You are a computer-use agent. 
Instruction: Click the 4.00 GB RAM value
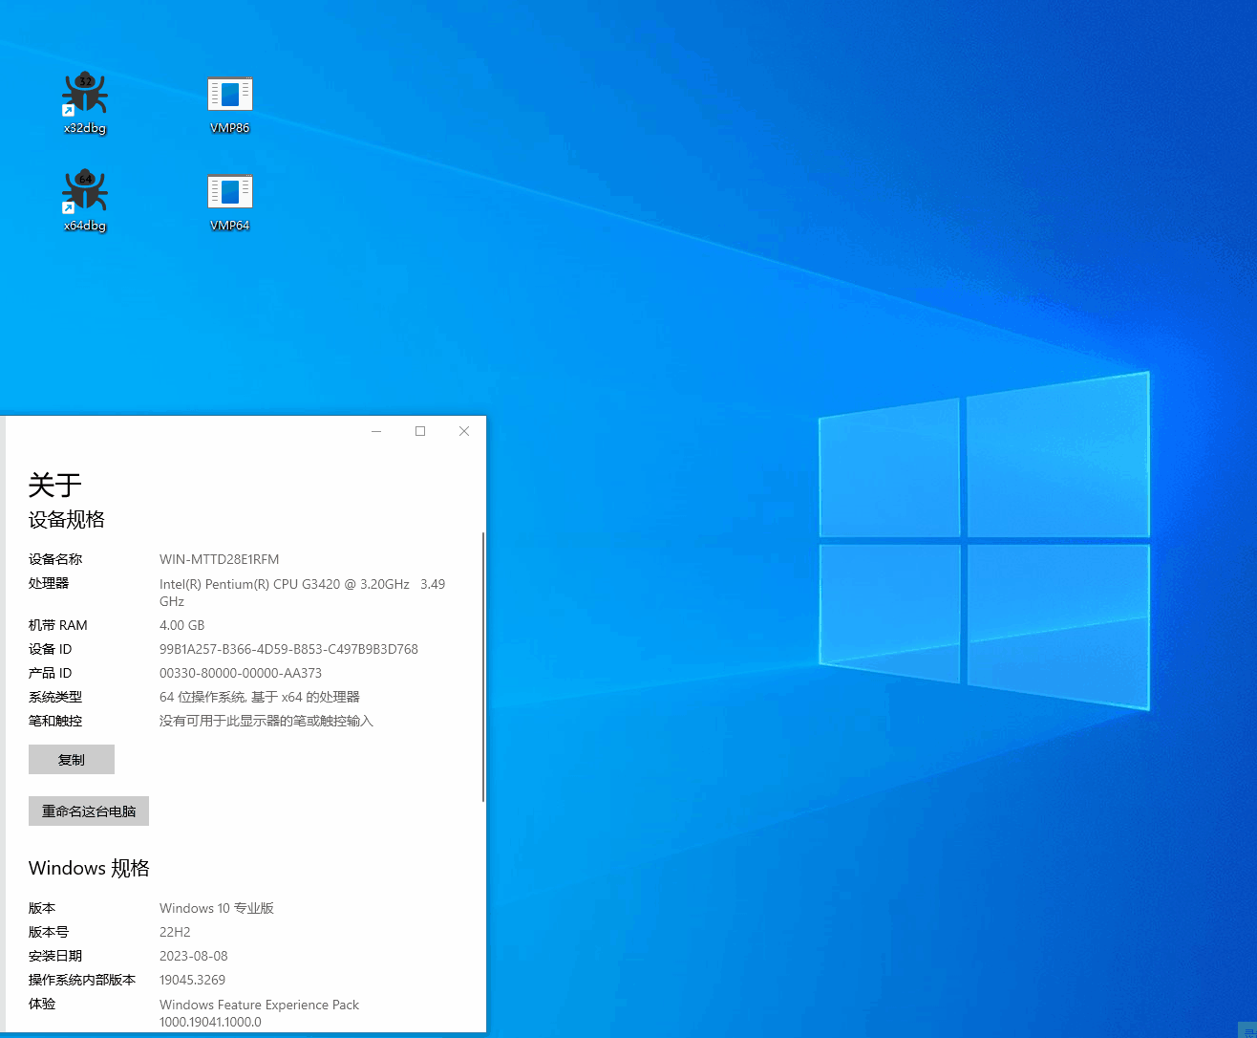click(x=182, y=625)
